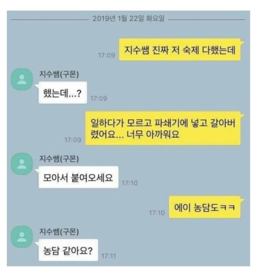Click 17:09 timestamp beside the 파쇄기 message
Viewport: 257px width, 279px height.
click(x=73, y=140)
